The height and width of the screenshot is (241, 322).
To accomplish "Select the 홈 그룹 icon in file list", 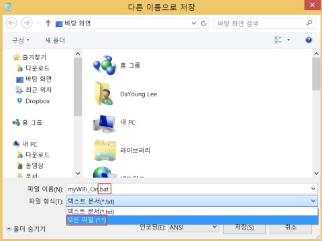I will 105,65.
